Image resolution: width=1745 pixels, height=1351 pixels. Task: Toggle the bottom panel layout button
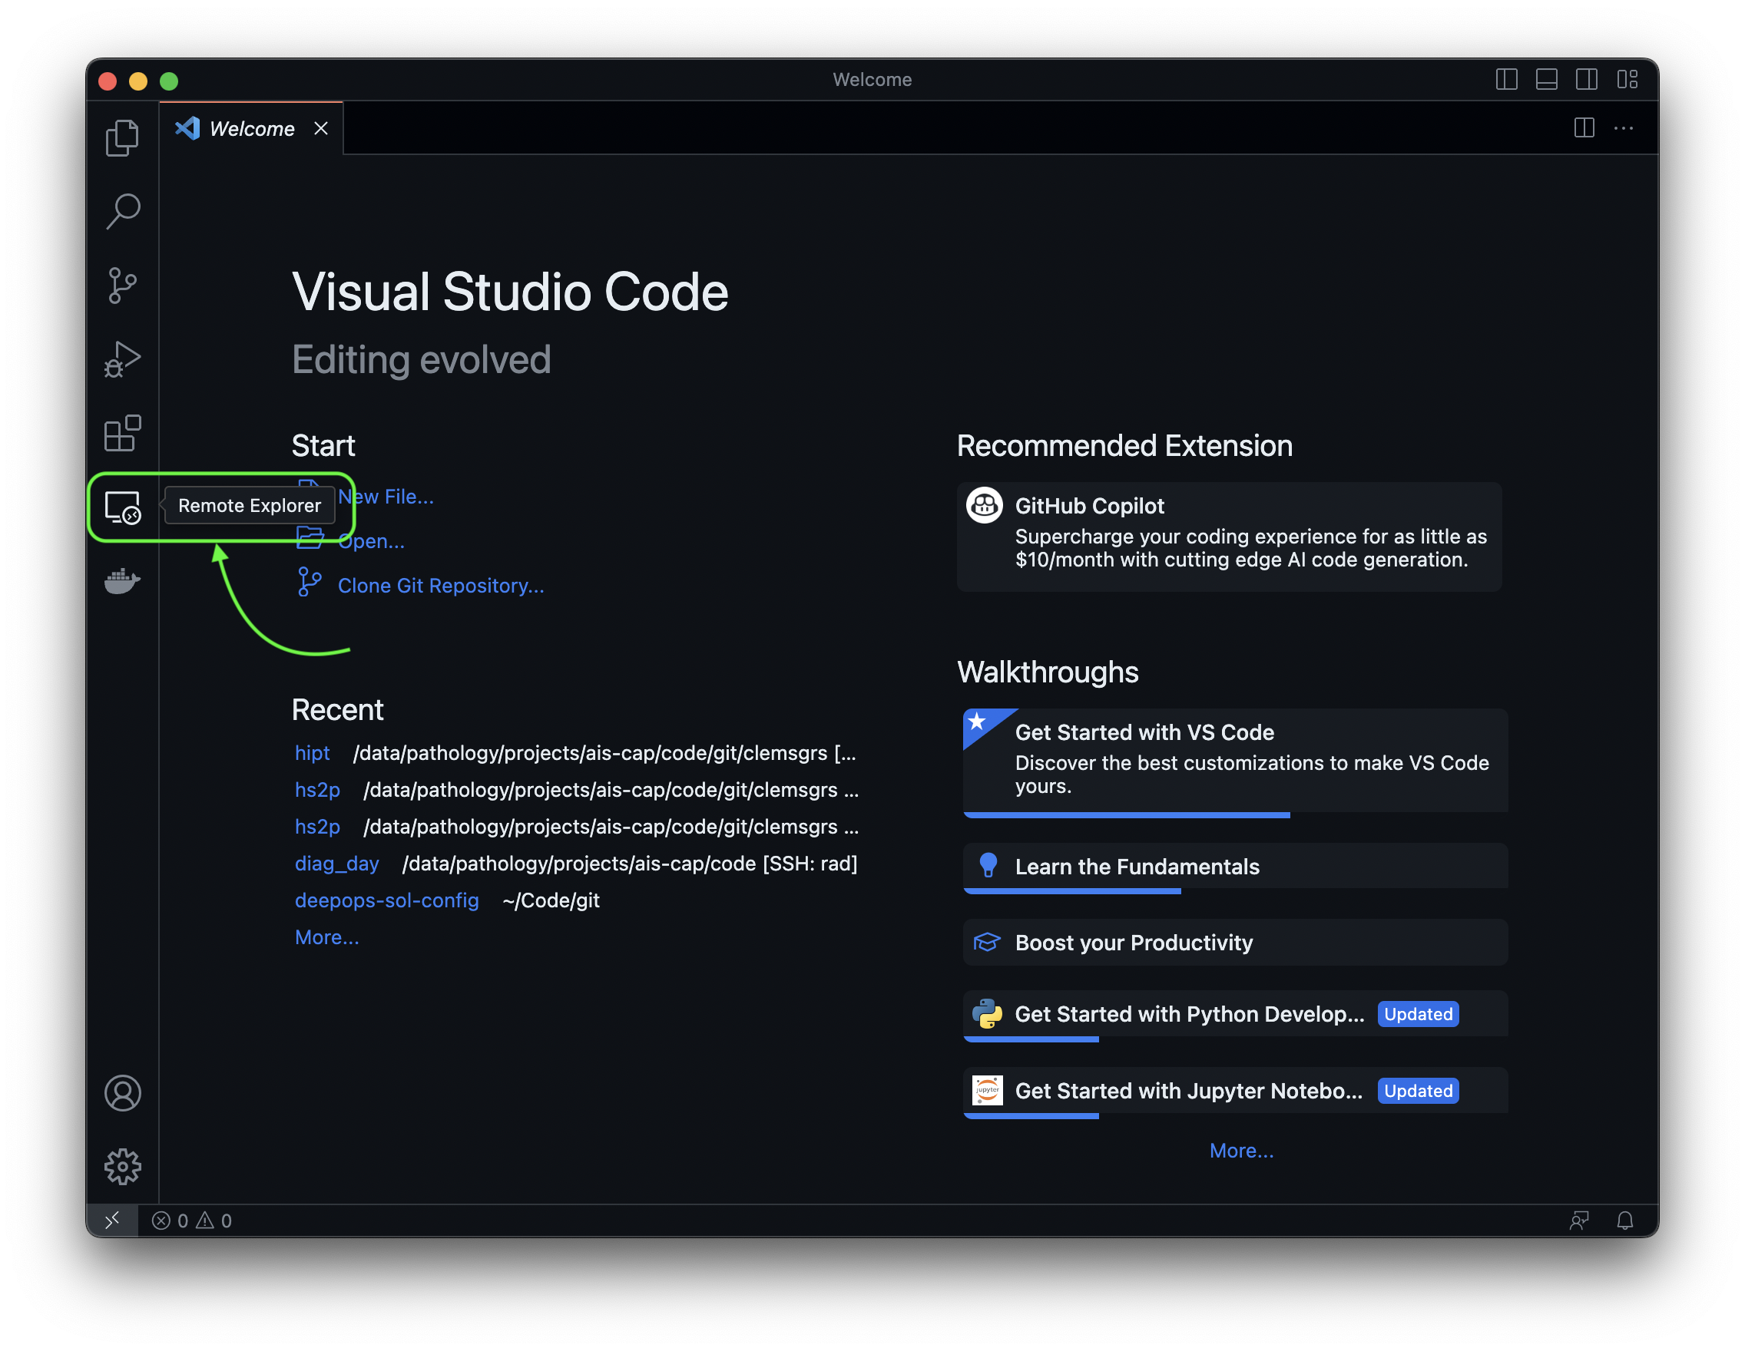(x=1546, y=80)
